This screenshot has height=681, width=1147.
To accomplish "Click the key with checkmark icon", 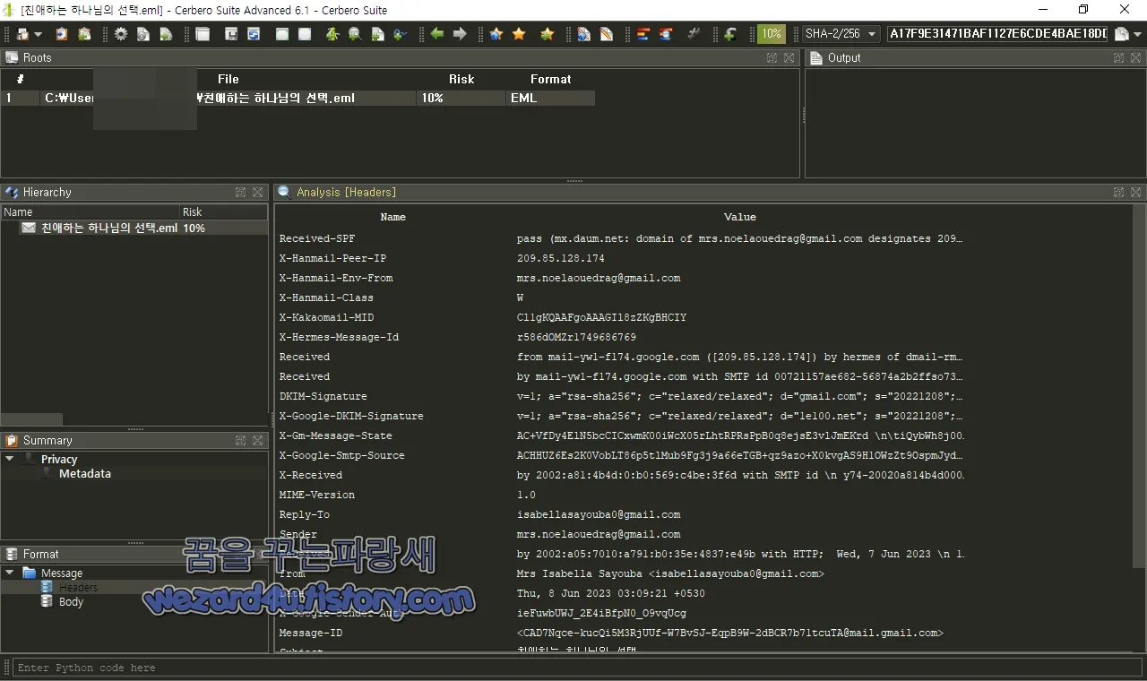I will coord(400,34).
